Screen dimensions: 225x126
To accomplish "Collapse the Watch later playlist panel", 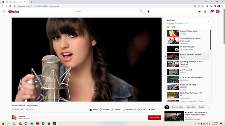I will coord(208,22).
